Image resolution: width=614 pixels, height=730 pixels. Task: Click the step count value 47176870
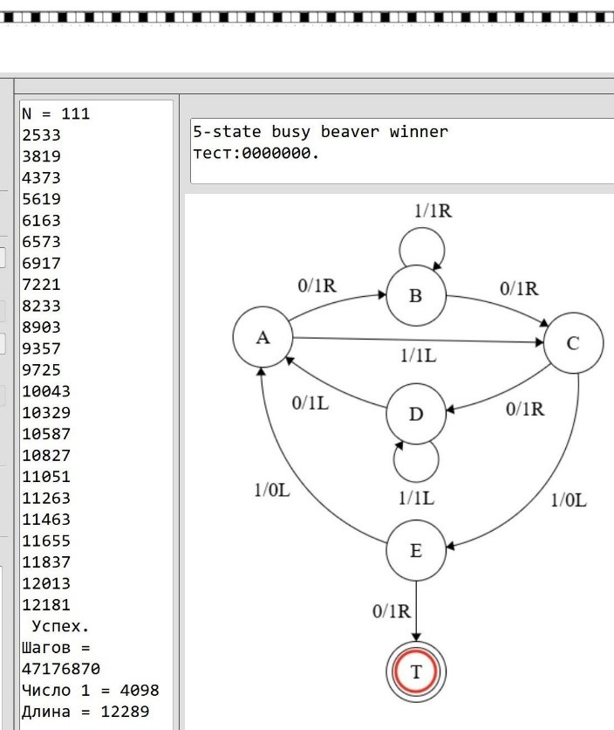point(61,669)
